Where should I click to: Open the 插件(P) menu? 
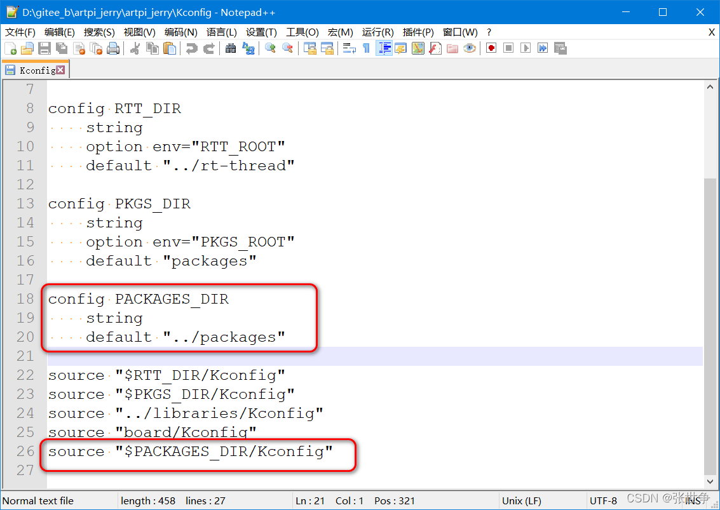(x=418, y=32)
